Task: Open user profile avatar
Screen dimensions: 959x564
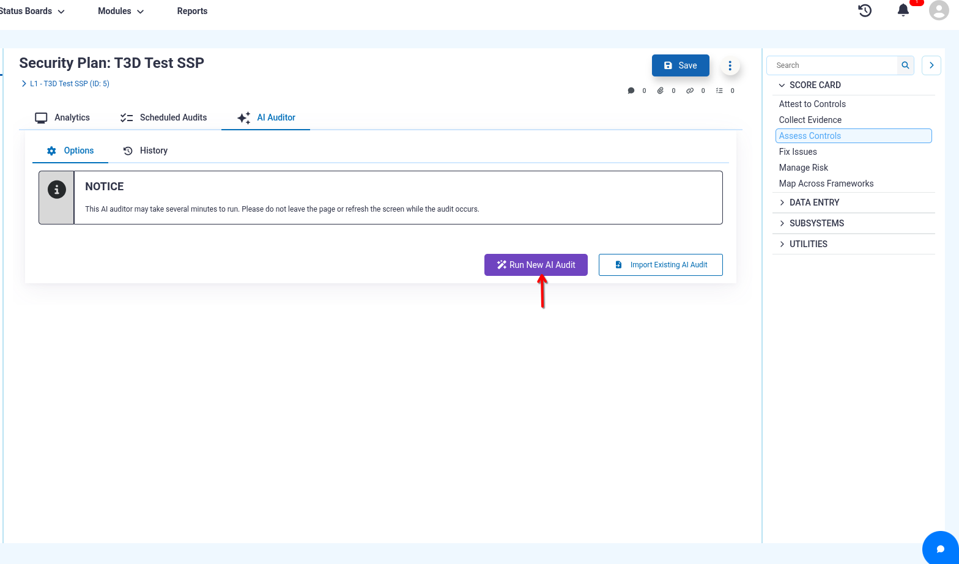Action: [x=939, y=10]
